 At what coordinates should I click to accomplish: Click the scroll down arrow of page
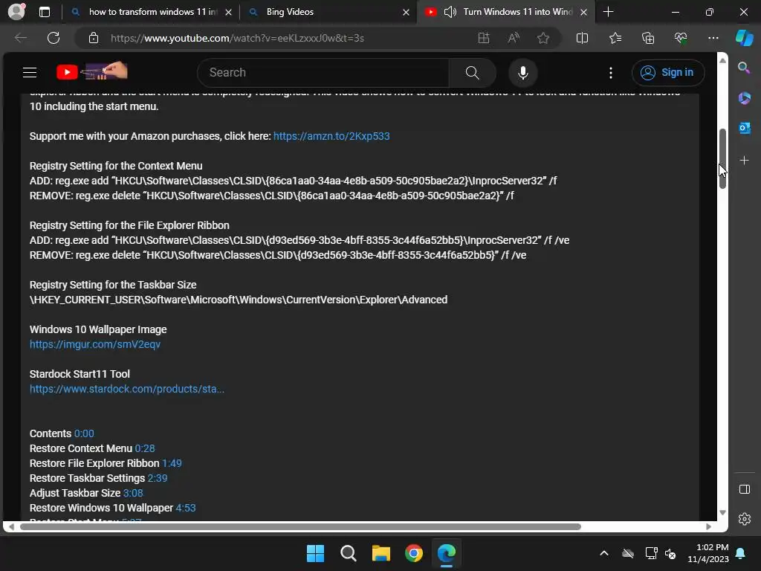pyautogui.click(x=722, y=513)
